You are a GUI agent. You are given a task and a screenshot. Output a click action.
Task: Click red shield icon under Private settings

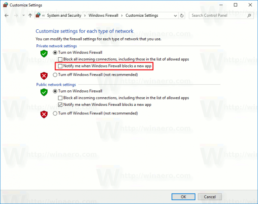[44, 76]
